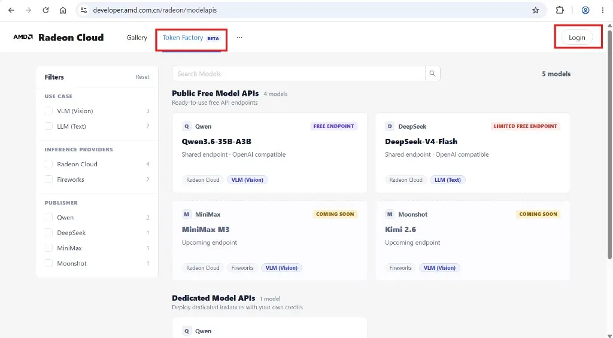The image size is (613, 338).
Task: View site information icon in address bar
Action: tap(84, 10)
